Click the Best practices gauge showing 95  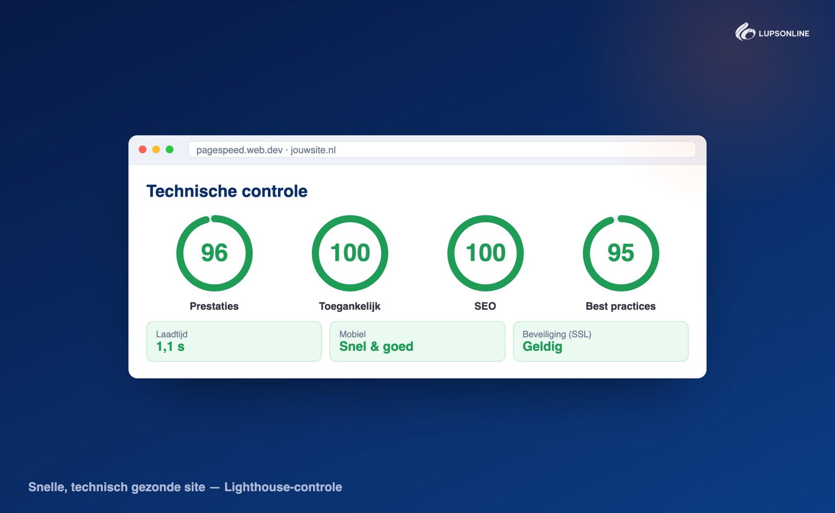point(621,253)
